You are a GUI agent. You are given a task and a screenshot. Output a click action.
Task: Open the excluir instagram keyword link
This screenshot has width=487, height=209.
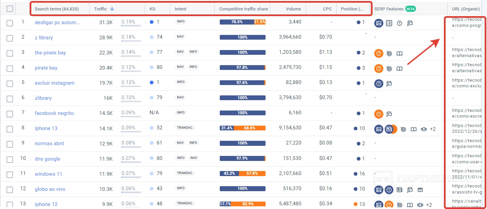pos(55,83)
